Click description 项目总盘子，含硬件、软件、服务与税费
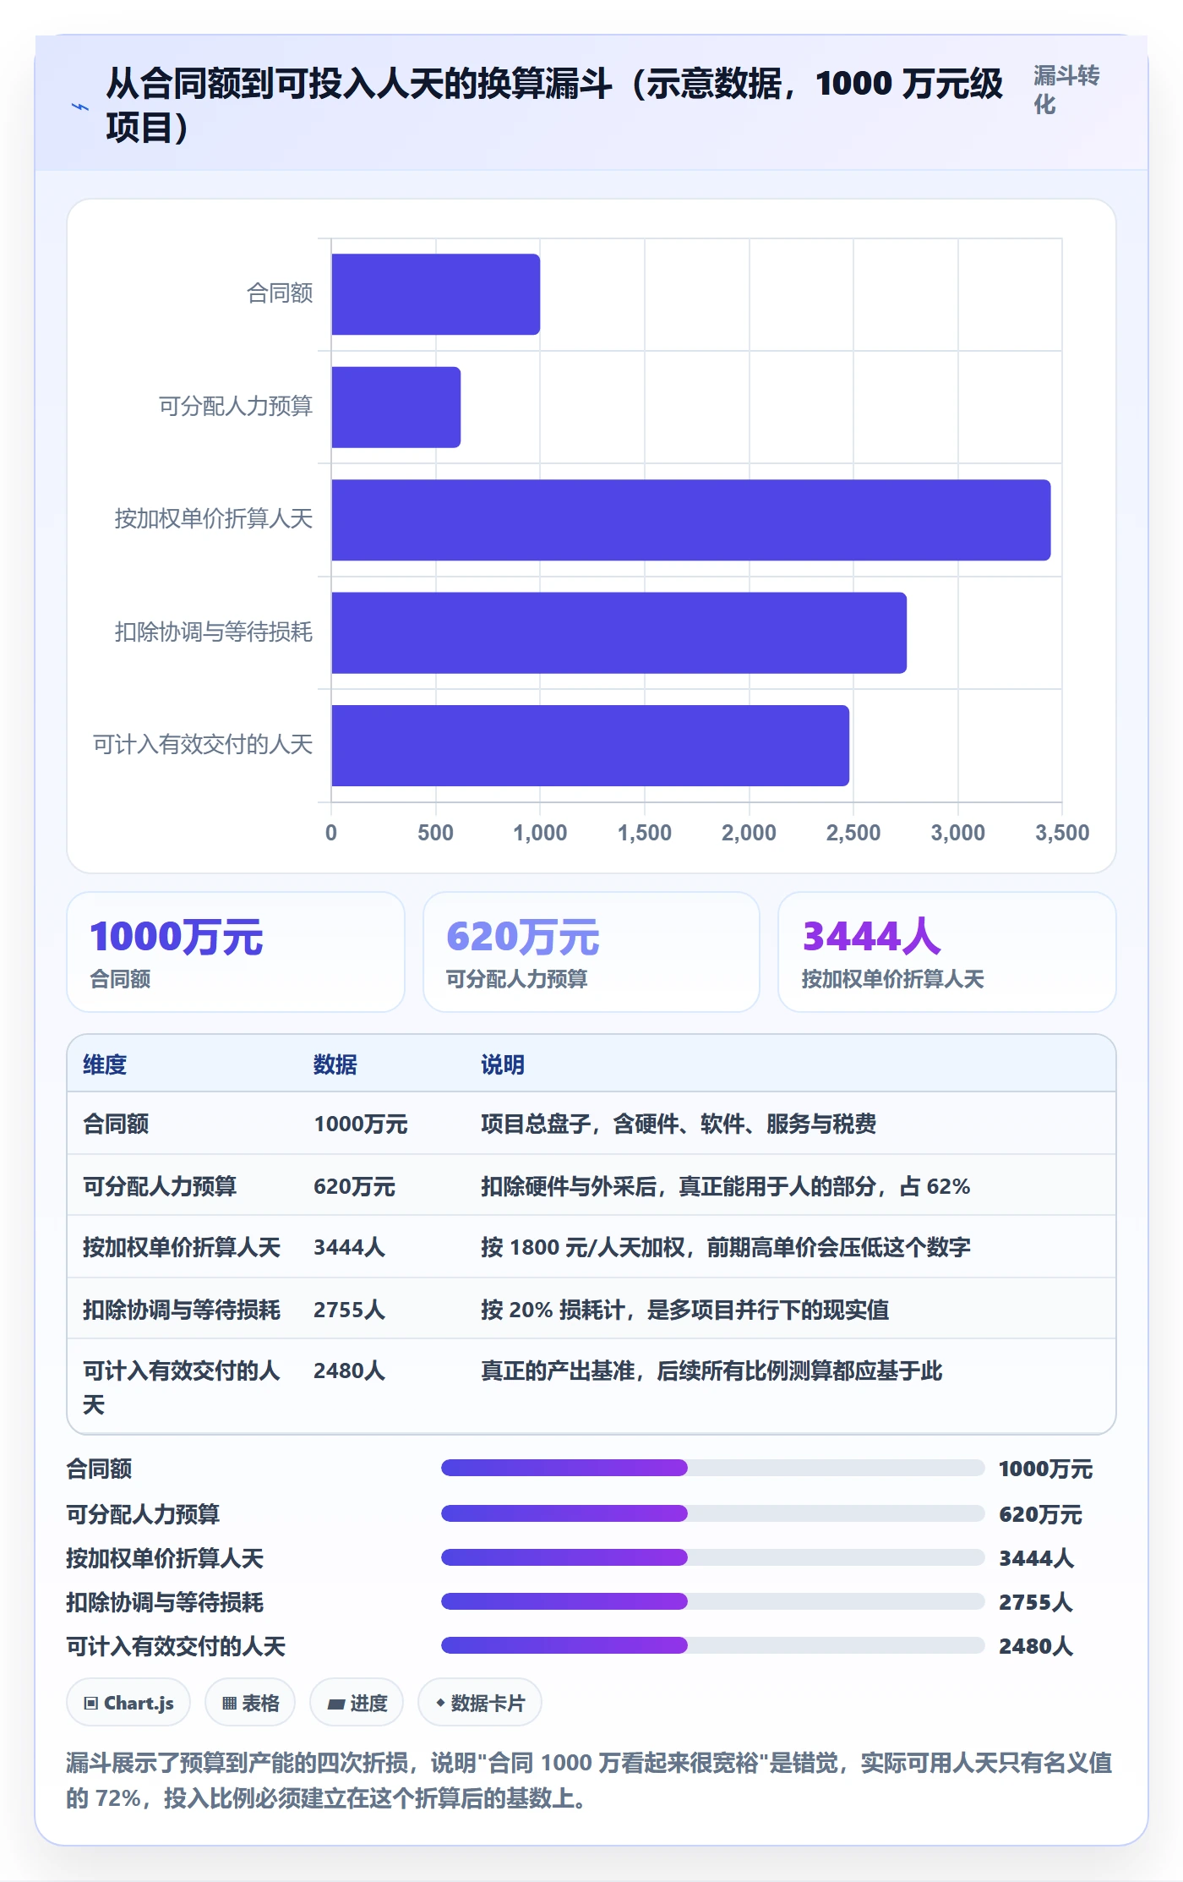Screen dimensions: 1183x1882 pos(679,1124)
